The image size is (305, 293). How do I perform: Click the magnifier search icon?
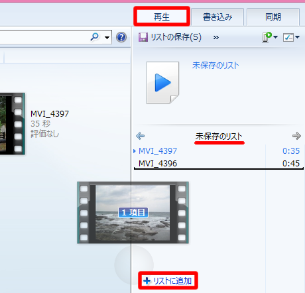click(x=95, y=37)
